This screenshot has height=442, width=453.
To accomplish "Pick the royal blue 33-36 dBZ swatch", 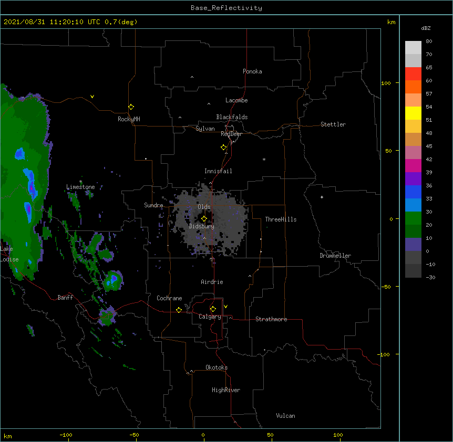I will tap(413, 192).
